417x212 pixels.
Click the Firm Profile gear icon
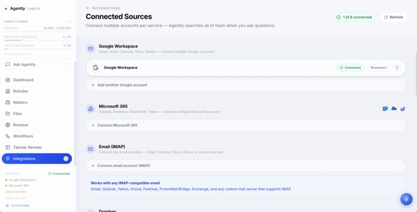tap(7, 206)
